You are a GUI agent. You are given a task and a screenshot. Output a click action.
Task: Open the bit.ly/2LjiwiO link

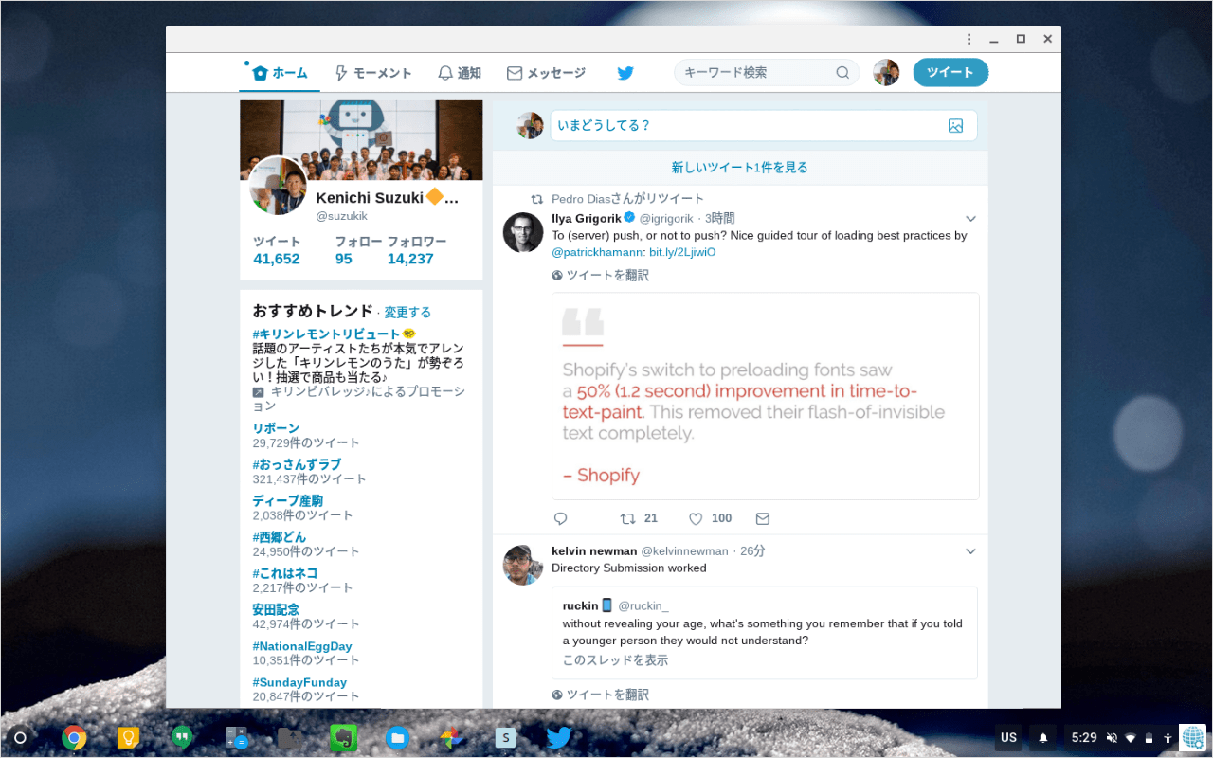point(682,252)
